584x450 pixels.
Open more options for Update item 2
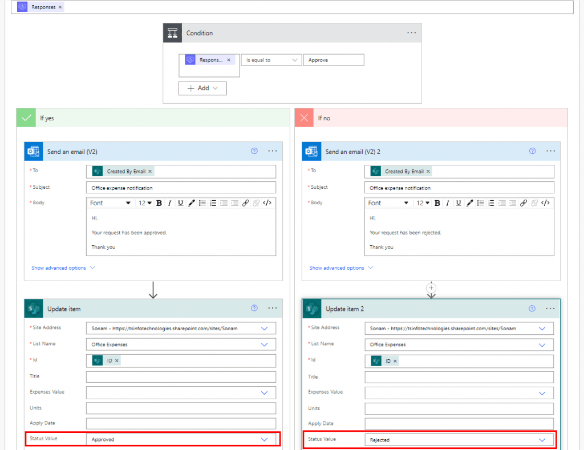click(x=550, y=309)
